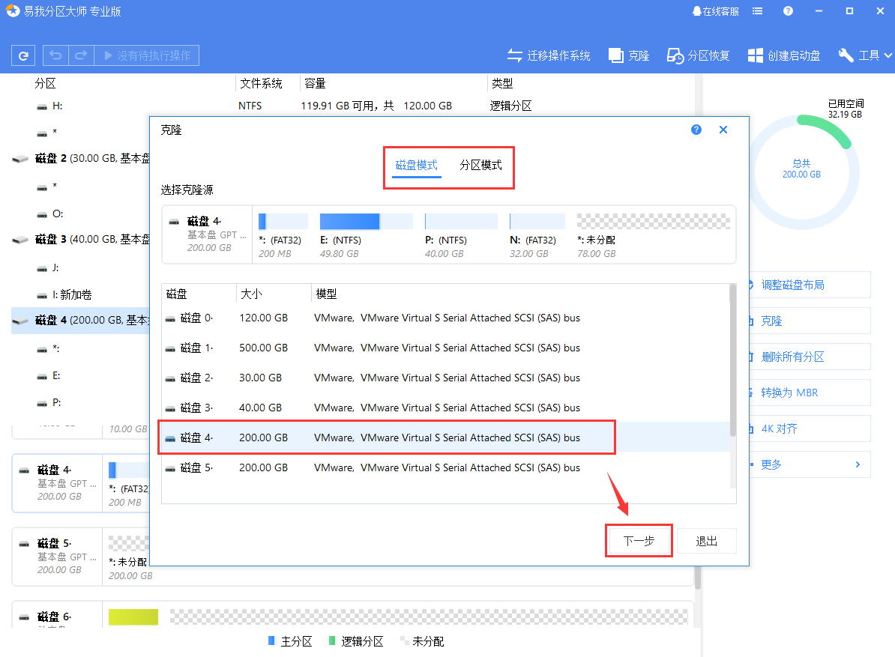895x657 pixels.
Task: Collapse the 磁盘 2 tree node
Action: (20, 158)
